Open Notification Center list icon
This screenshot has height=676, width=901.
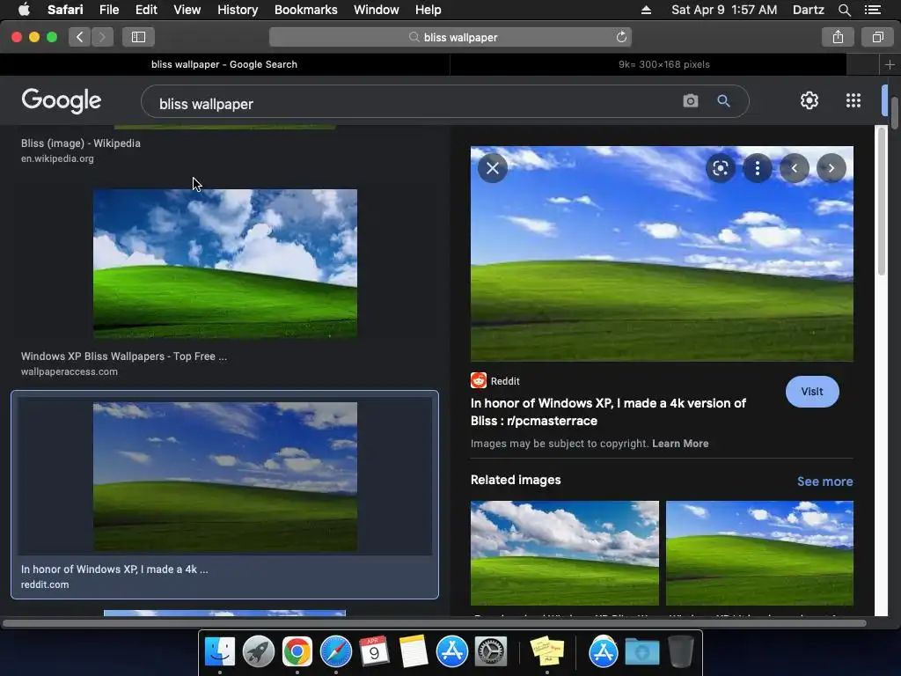click(x=872, y=10)
